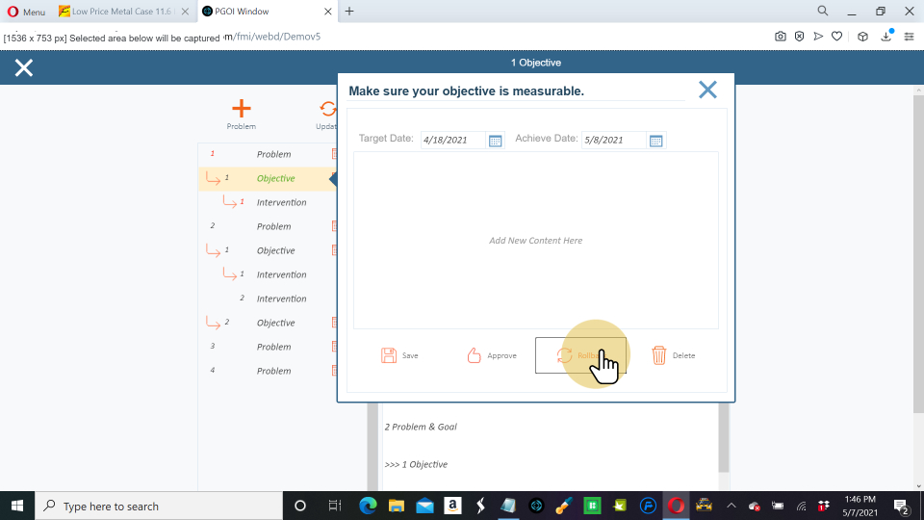Select the second Intervention under Problem 2
The width and height of the screenshot is (924, 520).
281,299
